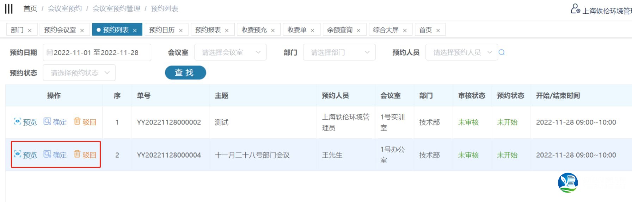Click the hamburger menu collapse icon
Image resolution: width=632 pixels, height=202 pixels.
[9, 9]
